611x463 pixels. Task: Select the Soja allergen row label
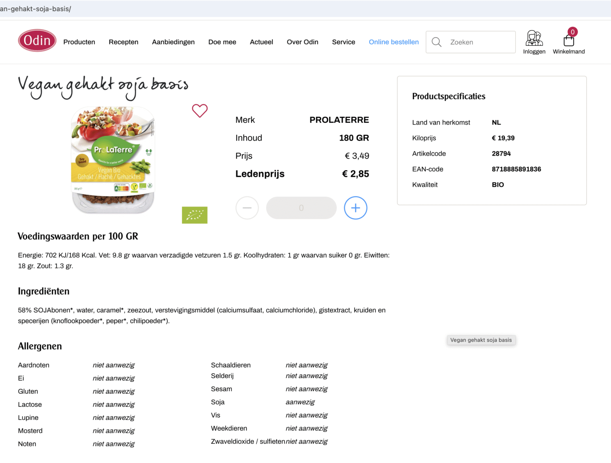click(218, 402)
